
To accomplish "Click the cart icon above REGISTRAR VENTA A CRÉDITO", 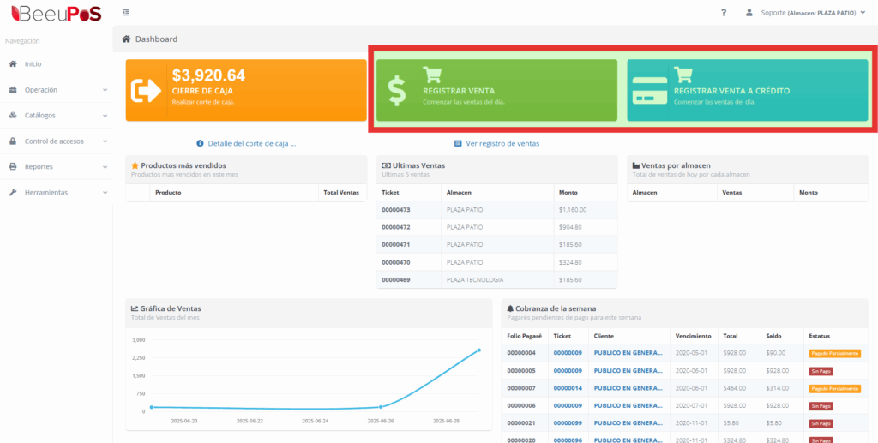I will click(683, 75).
